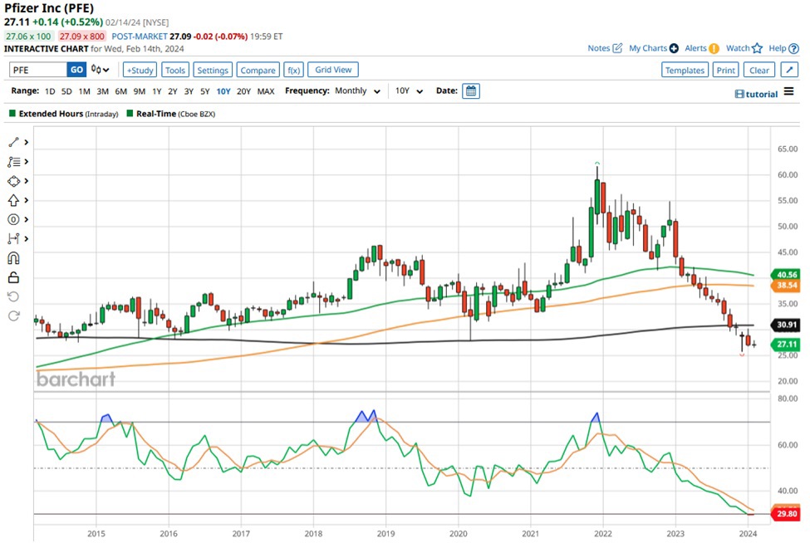Click the f(x) expressions button
The width and height of the screenshot is (810, 543).
pyautogui.click(x=293, y=70)
